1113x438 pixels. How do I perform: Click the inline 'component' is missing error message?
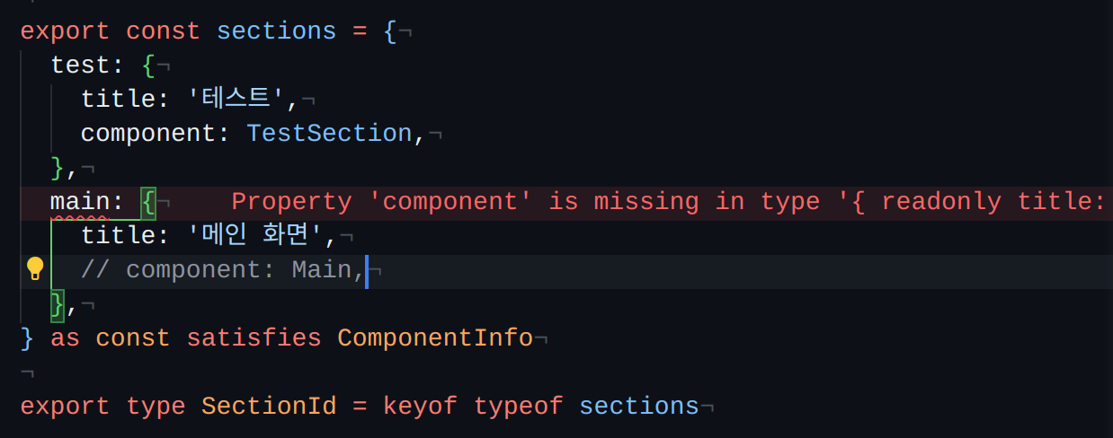tap(668, 202)
